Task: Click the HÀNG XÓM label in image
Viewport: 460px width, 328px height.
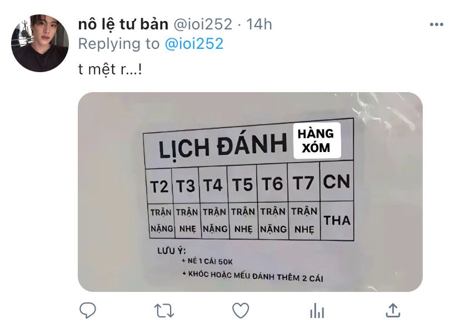Action: pos(316,141)
